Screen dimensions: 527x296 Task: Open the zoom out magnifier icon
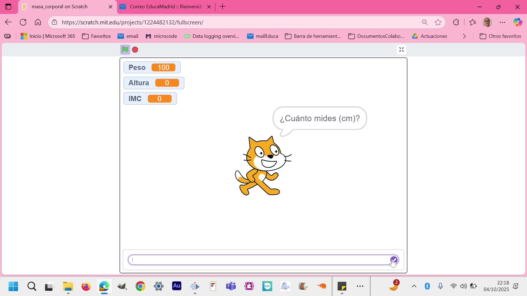point(425,22)
